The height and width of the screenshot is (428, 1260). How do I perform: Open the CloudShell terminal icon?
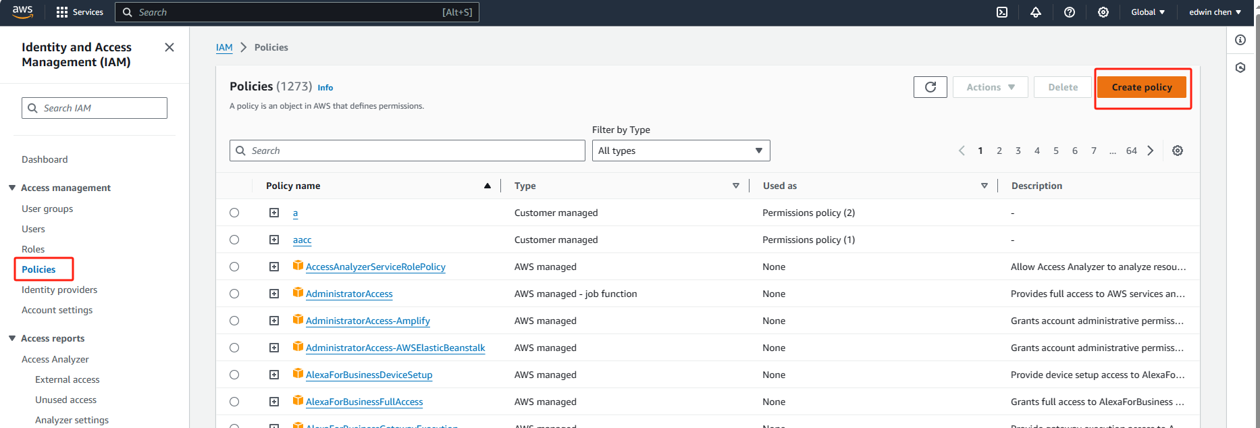[1002, 12]
